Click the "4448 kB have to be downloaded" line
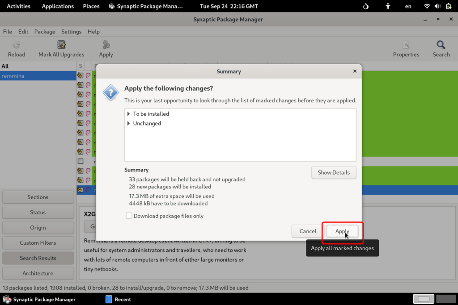Viewport: 458px width, 305px height. (x=168, y=204)
